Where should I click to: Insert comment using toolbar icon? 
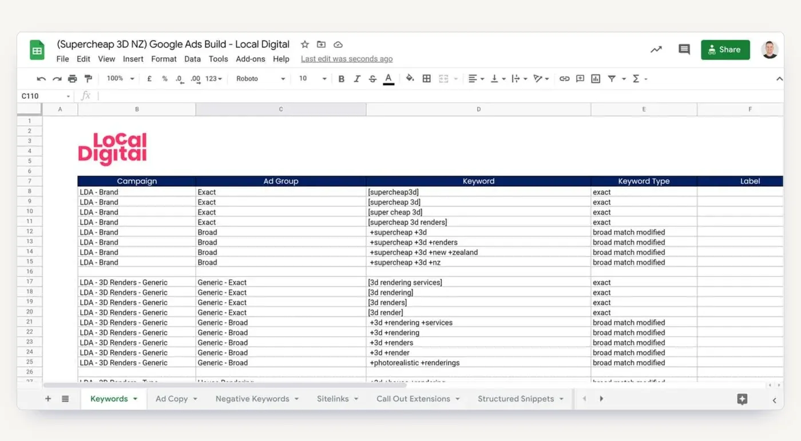580,79
